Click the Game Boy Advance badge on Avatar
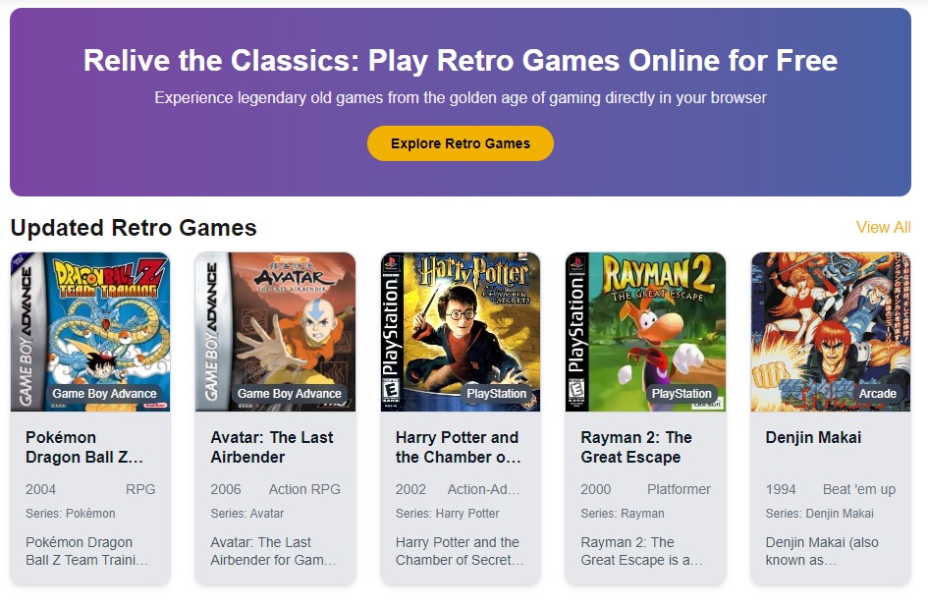928x607 pixels. coord(290,394)
